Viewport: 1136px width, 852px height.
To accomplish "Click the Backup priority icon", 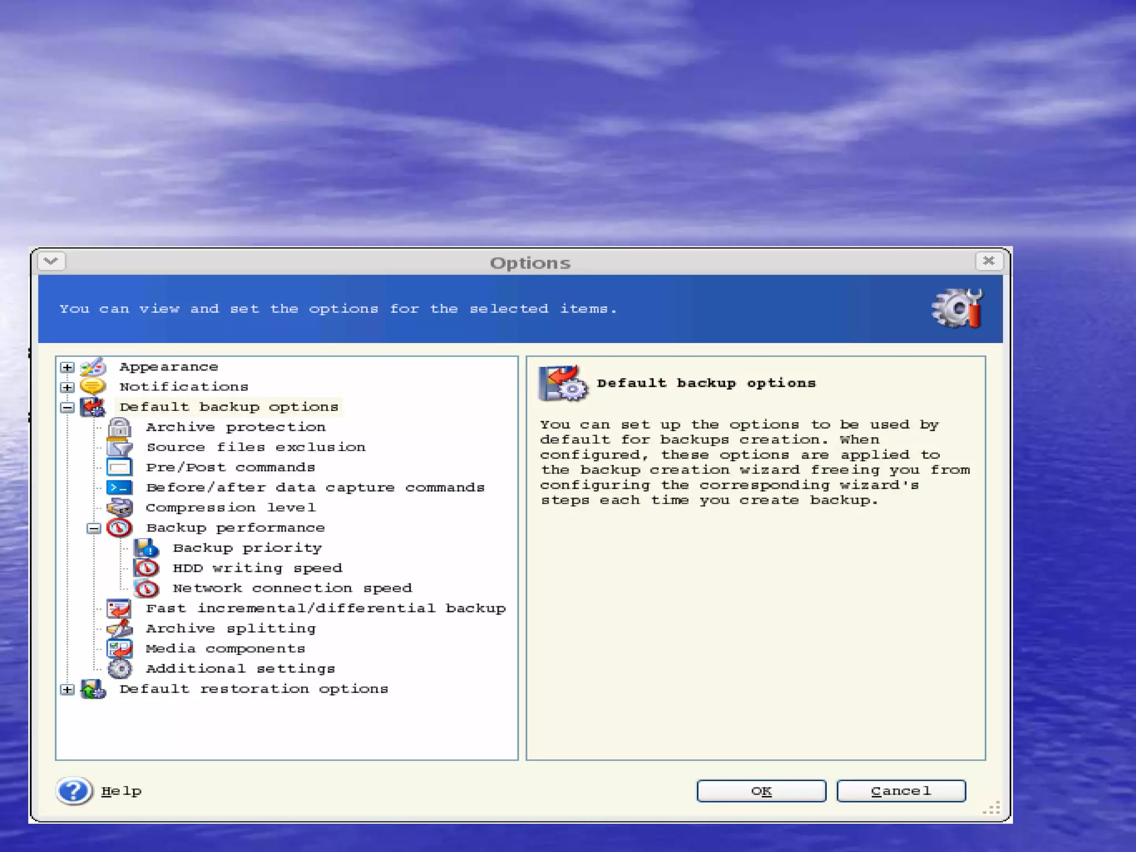I will (x=146, y=548).
